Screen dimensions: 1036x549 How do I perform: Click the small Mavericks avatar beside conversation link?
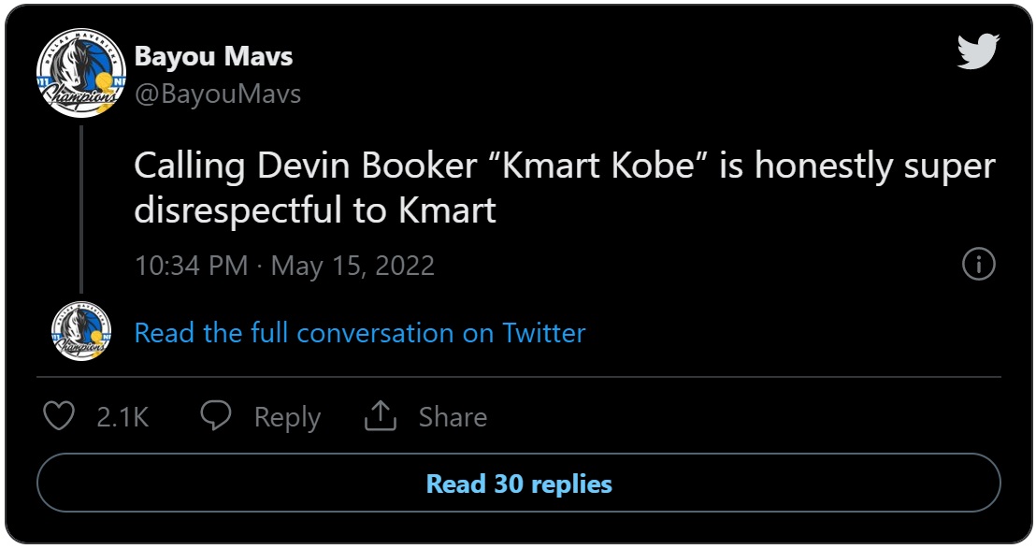(x=81, y=331)
